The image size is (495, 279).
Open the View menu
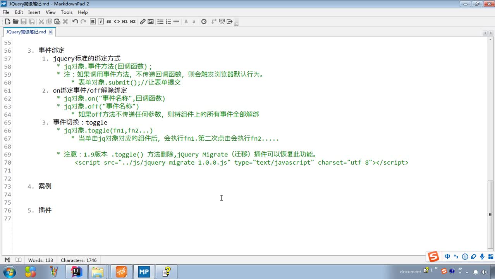point(51,12)
